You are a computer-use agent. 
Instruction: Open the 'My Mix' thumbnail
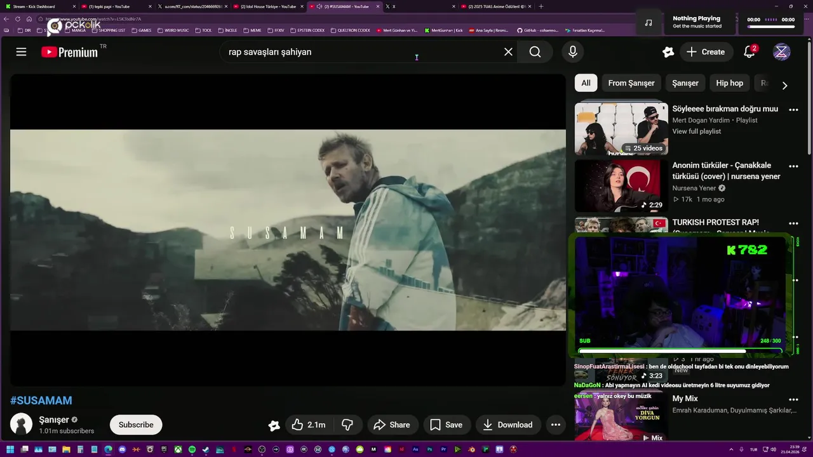click(621, 417)
